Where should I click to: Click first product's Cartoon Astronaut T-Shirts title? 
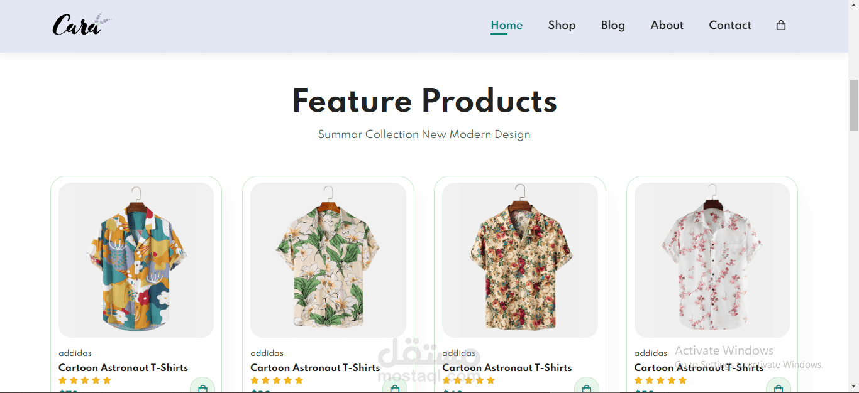tap(123, 368)
